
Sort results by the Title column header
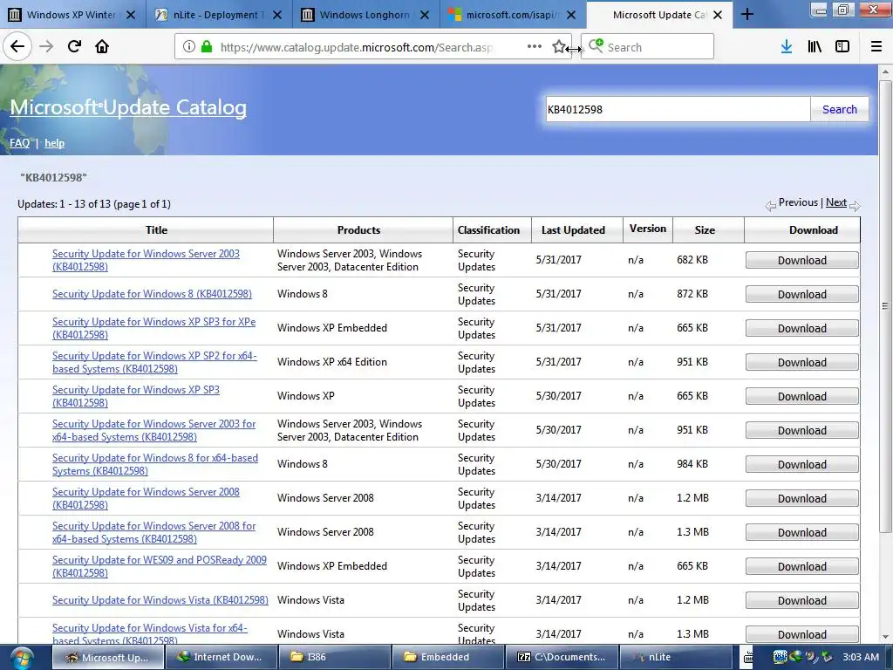tap(156, 230)
